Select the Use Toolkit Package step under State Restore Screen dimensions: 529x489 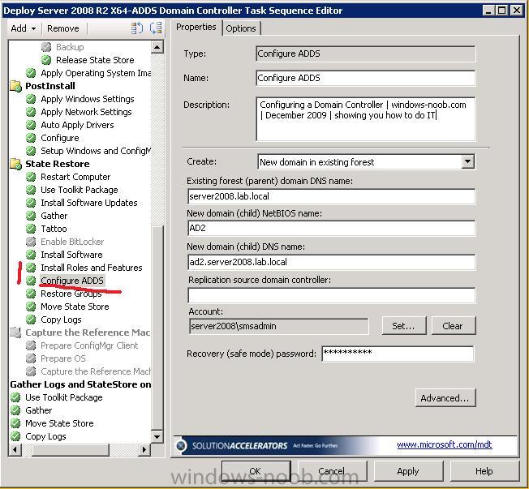tap(80, 190)
